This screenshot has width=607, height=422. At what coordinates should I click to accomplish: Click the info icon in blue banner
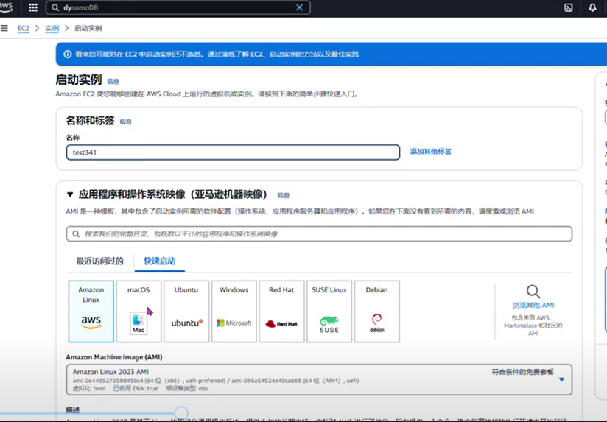click(x=67, y=54)
